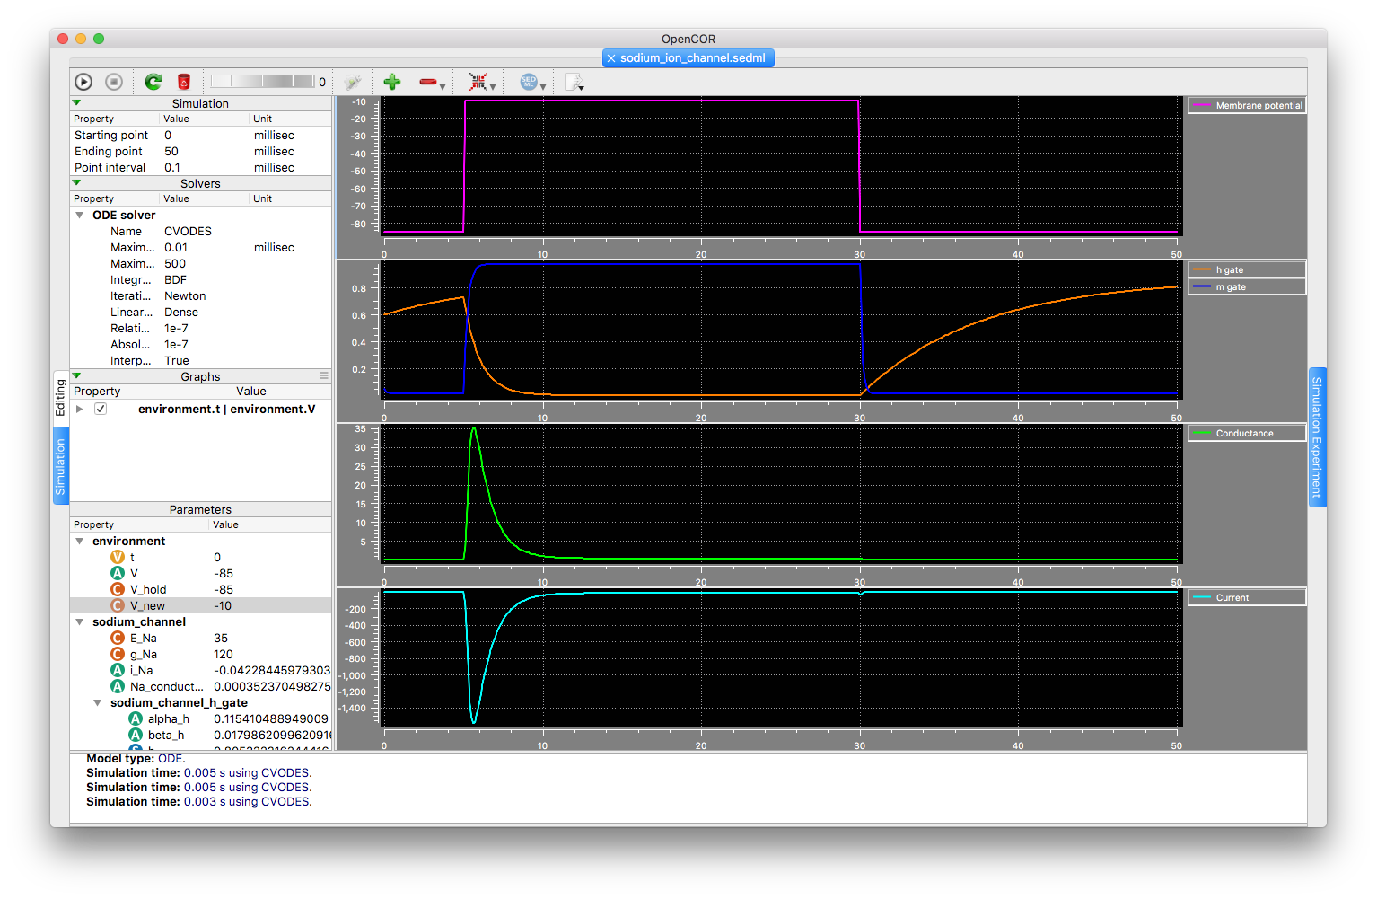
Task: Collapse the ODE solver tree group
Action: click(x=80, y=216)
